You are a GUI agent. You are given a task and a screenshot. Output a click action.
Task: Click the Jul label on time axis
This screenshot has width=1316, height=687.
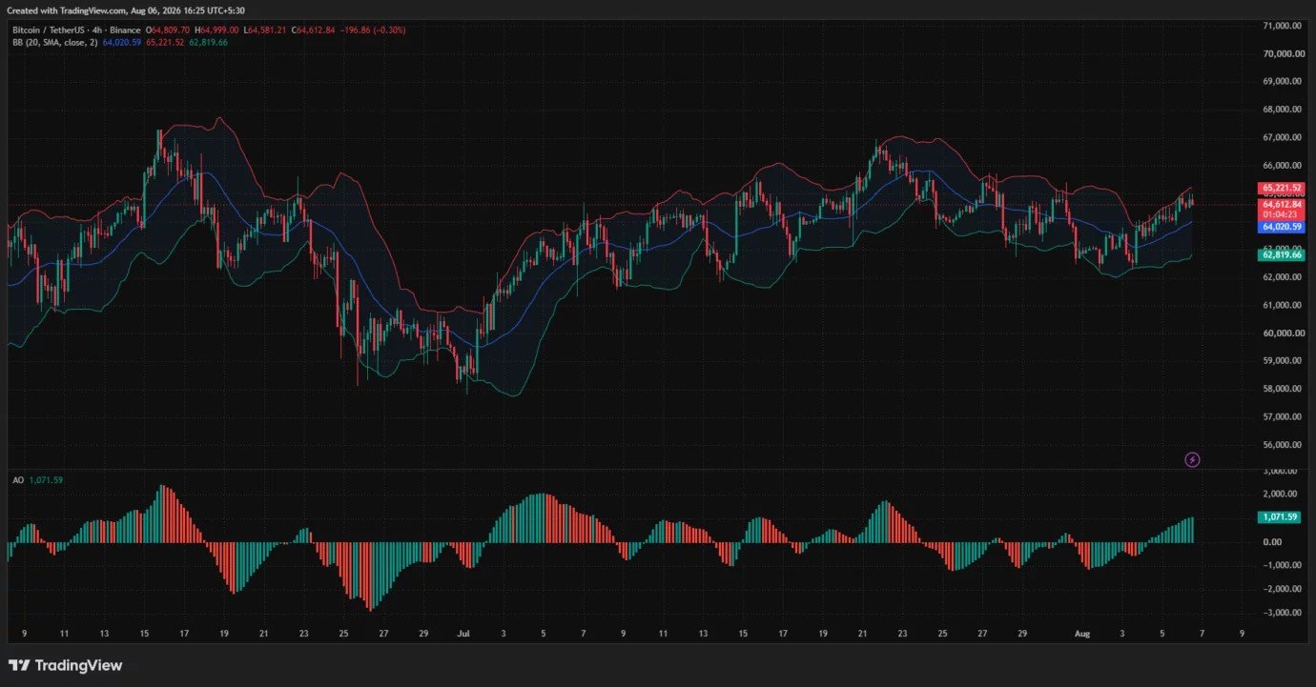463,632
